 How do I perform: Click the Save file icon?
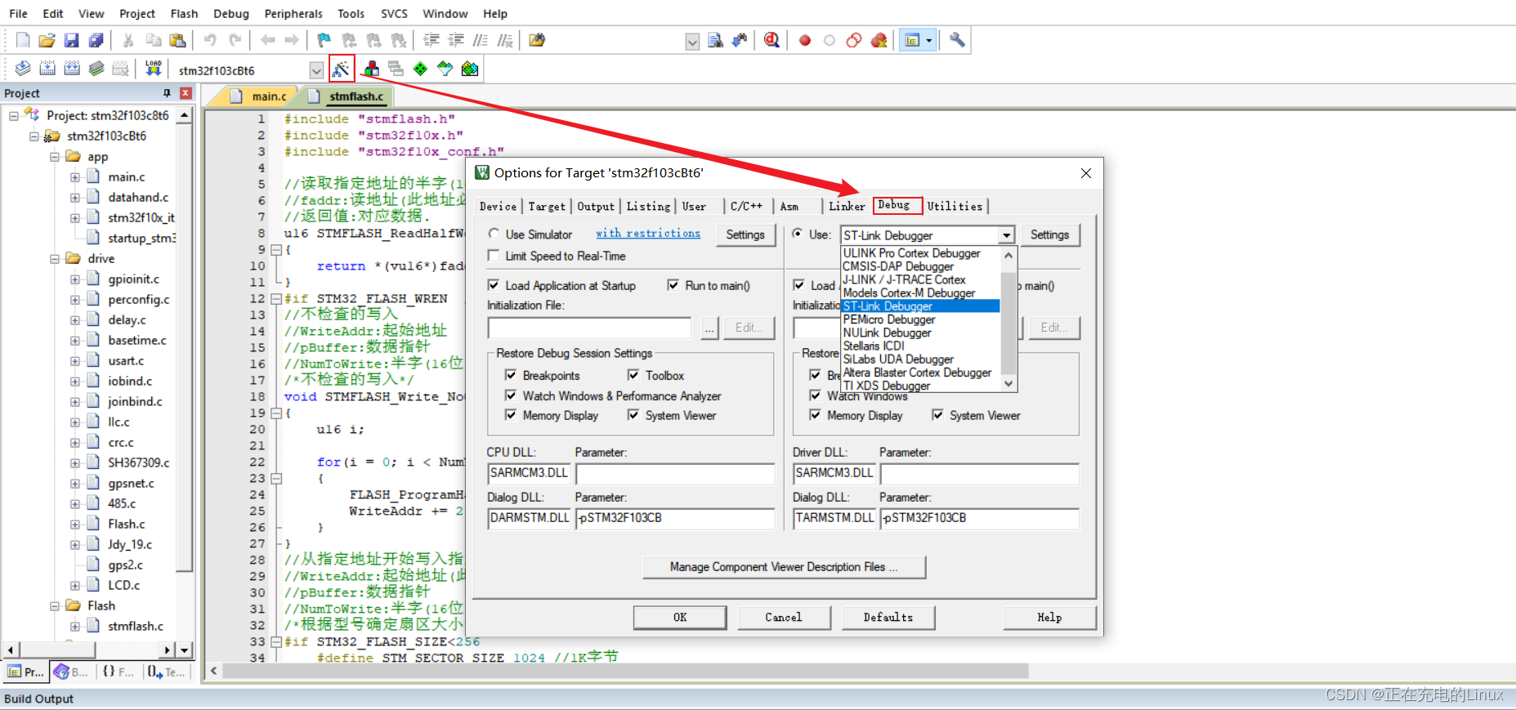(71, 40)
